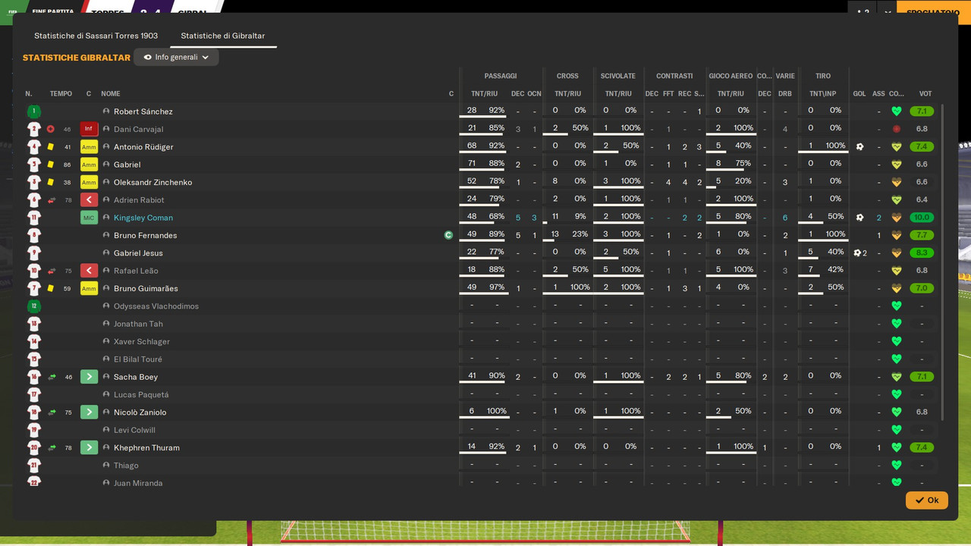Screen dimensions: 971x546
Task: Click the STATISTICHE GIBRALTAR heading
Action: [77, 58]
